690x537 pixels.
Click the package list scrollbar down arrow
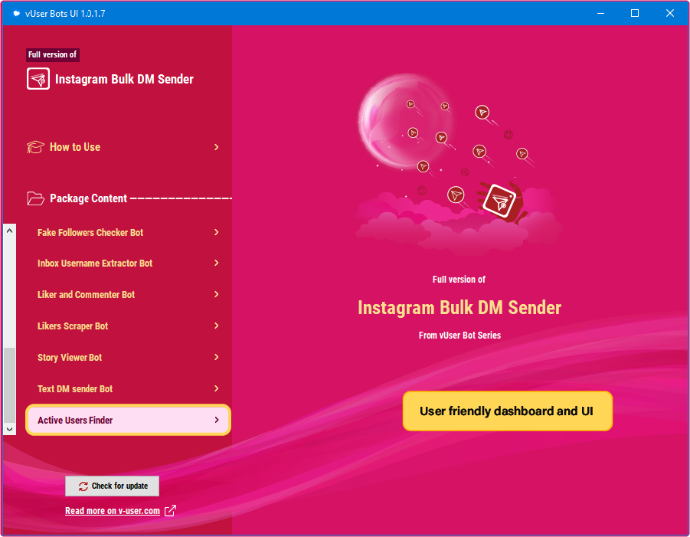pyautogui.click(x=10, y=429)
